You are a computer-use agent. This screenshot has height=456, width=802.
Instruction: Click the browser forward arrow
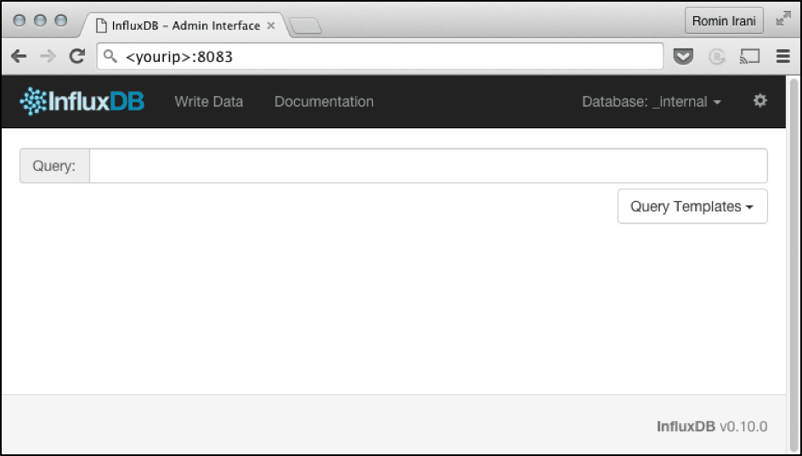point(48,57)
